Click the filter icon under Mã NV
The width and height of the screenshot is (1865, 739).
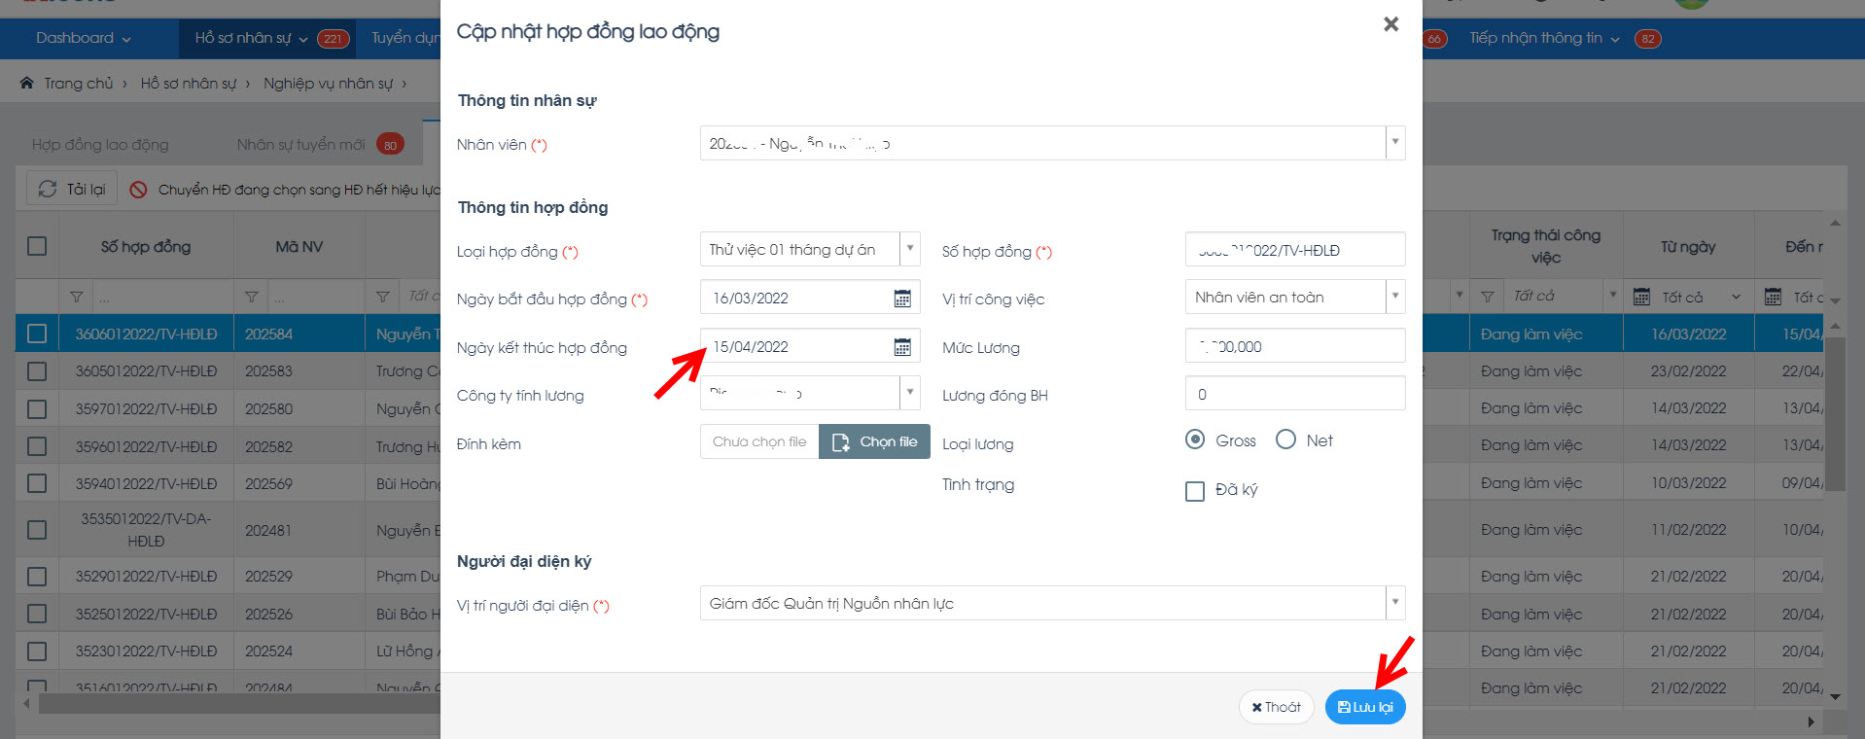click(252, 297)
